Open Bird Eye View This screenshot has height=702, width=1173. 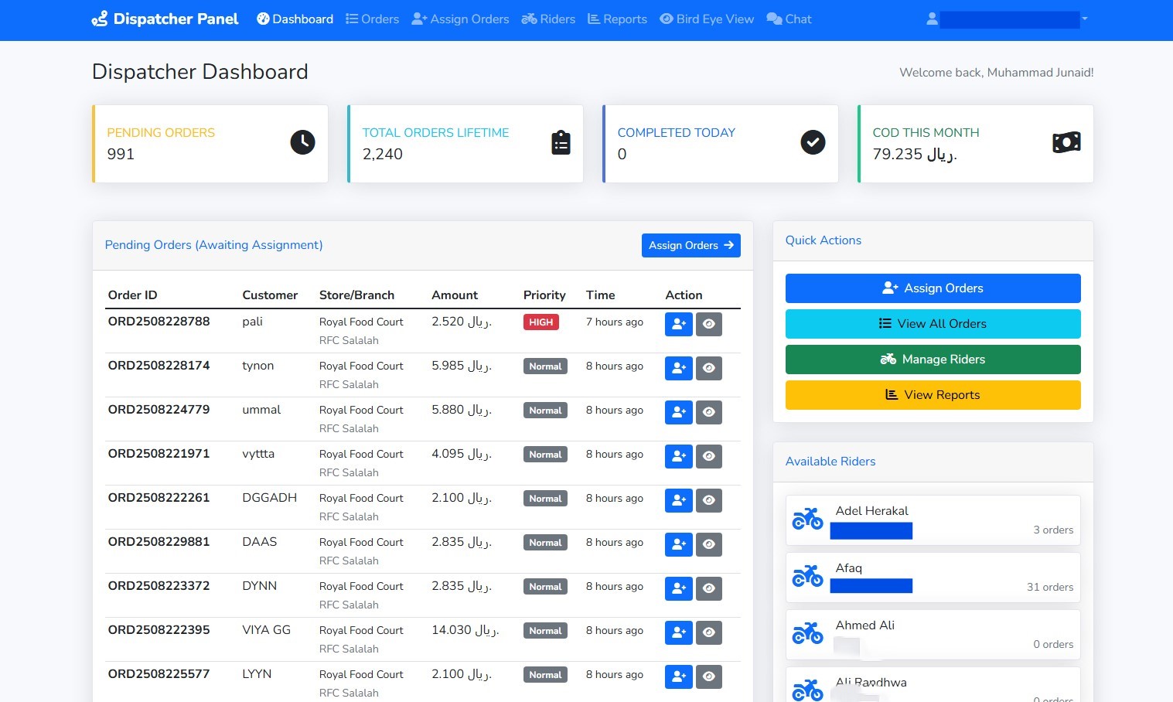[x=707, y=19]
